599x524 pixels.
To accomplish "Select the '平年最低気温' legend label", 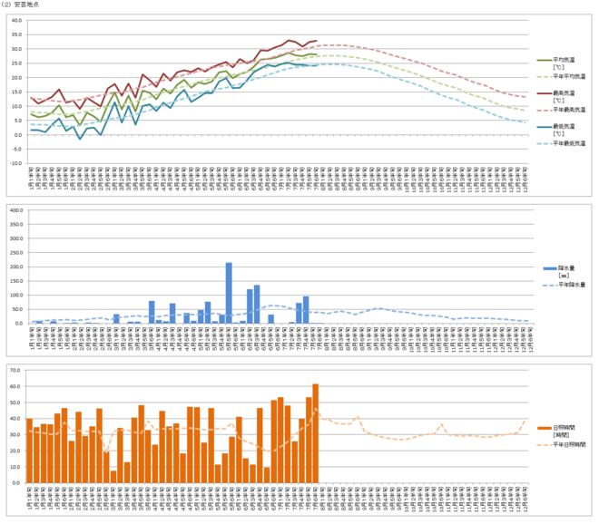I will [569, 143].
